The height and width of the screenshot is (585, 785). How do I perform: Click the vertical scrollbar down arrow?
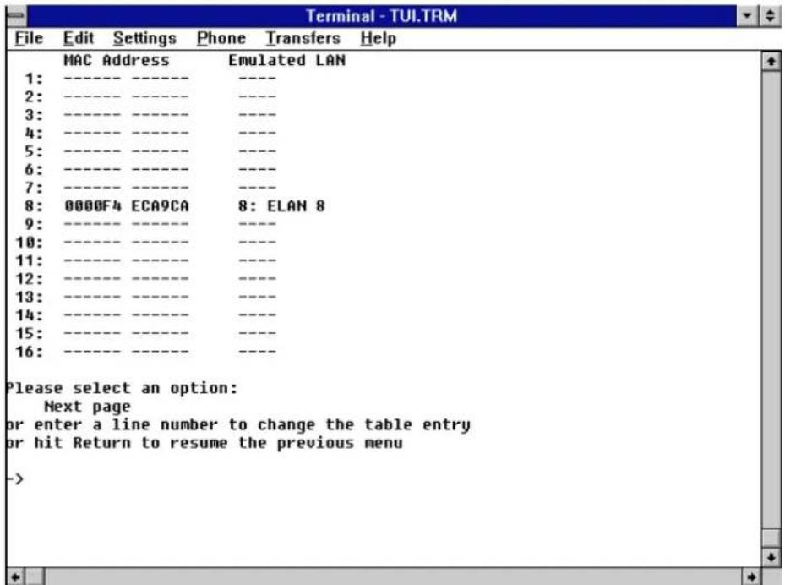click(771, 557)
